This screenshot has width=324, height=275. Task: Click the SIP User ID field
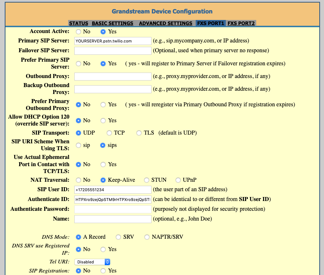click(x=113, y=190)
